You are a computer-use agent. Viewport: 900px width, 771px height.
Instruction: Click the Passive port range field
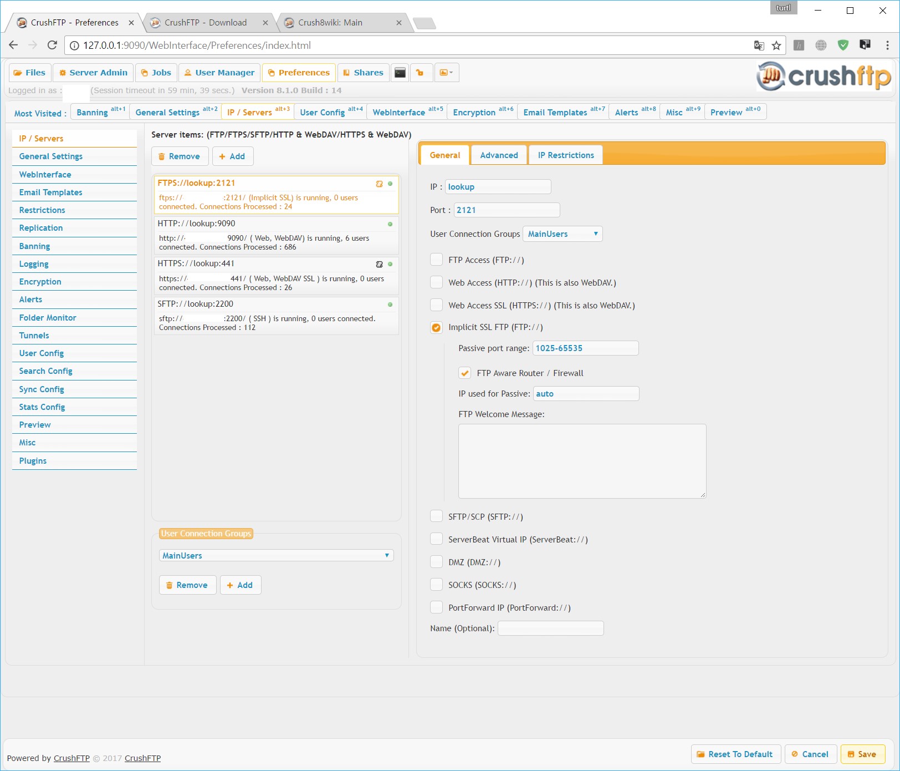click(x=585, y=348)
